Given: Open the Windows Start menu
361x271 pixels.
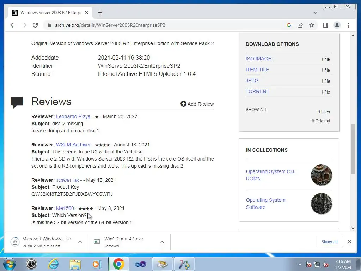Looking at the screenshot, I should click(10, 264).
